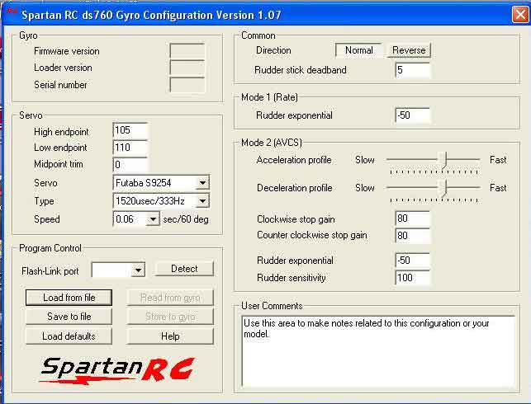
Task: Open the Servo model dropdown
Action: click(x=202, y=183)
